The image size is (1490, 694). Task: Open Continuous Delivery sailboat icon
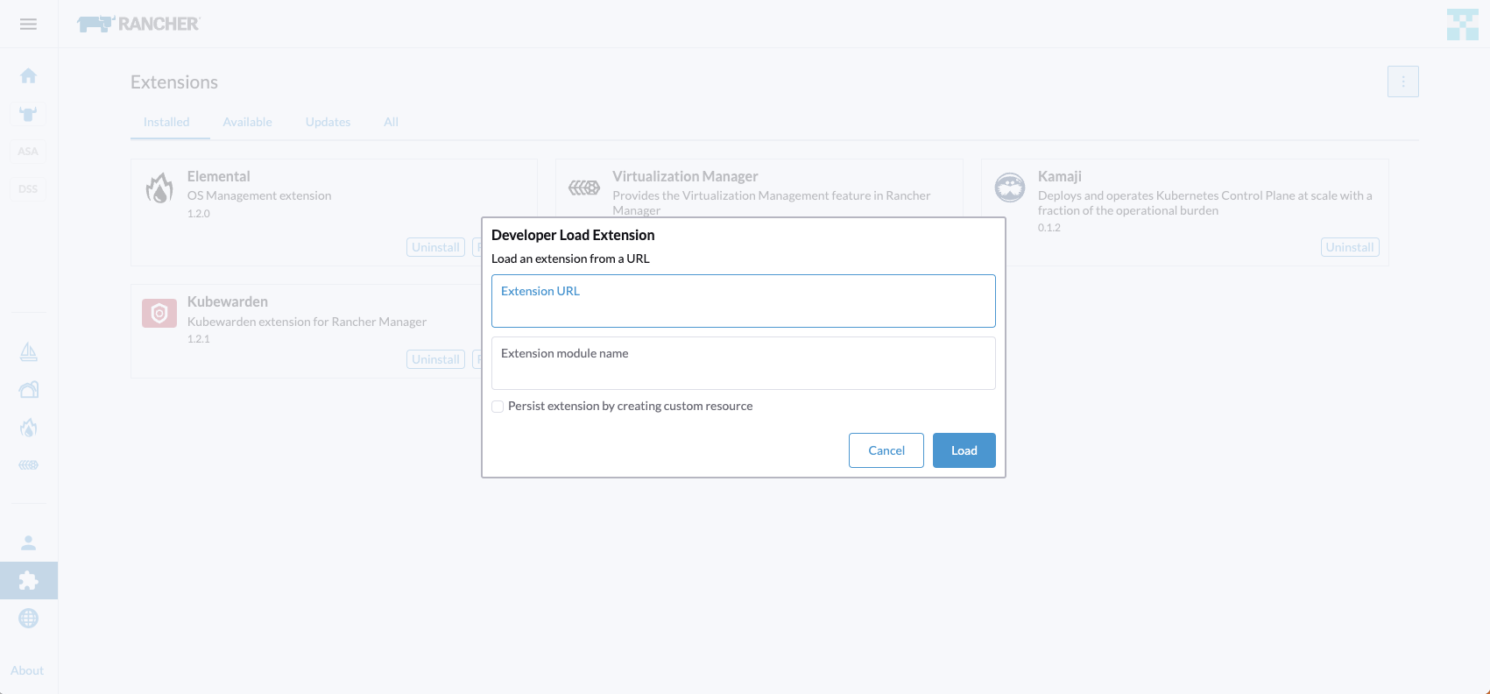point(28,351)
